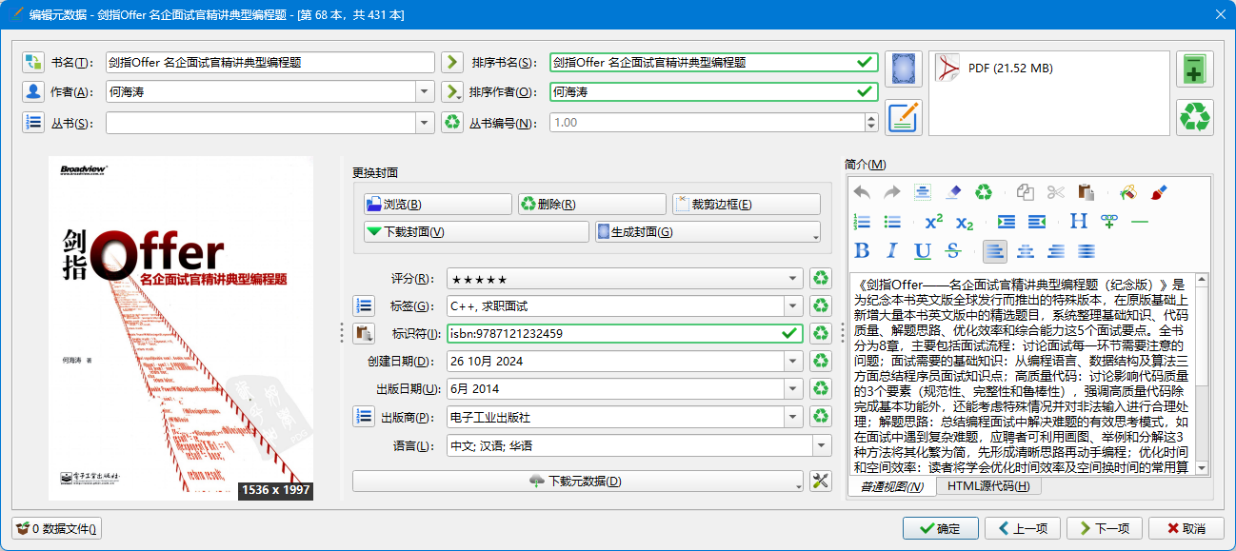Screen dimensions: 1236x551
Task: Decrease the paragraph indent
Action: (x=1037, y=222)
